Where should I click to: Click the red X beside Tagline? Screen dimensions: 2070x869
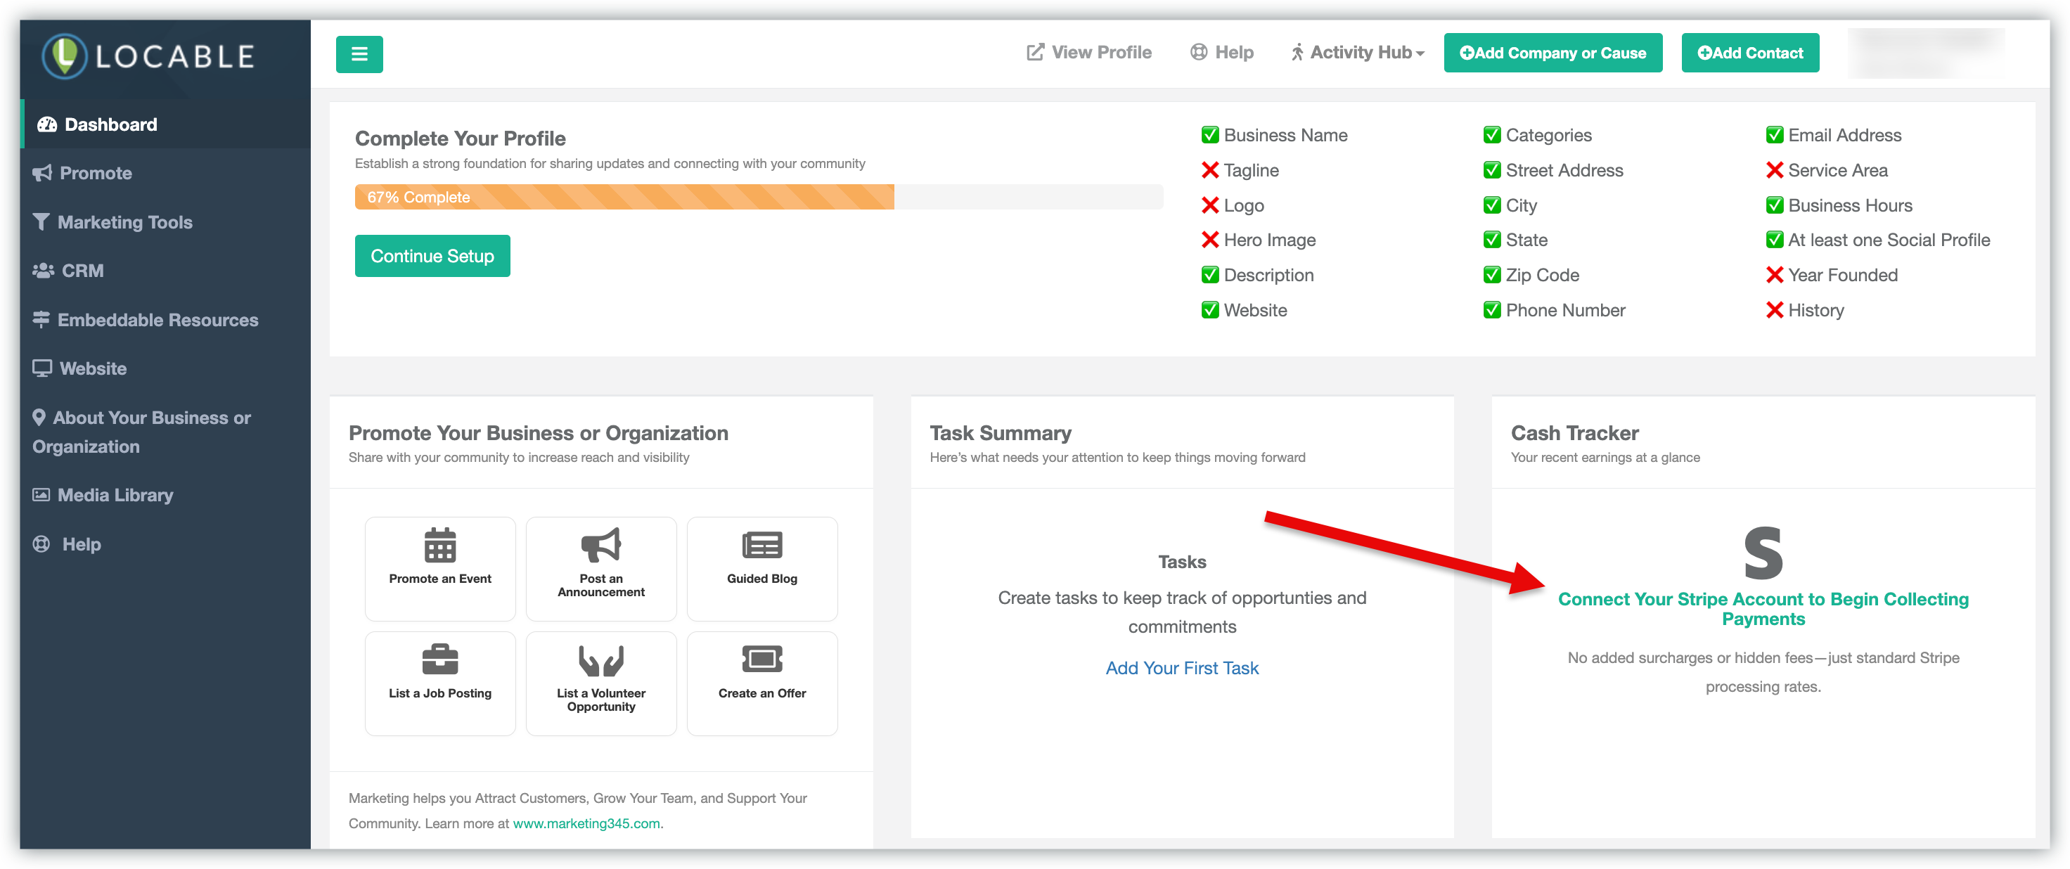[1209, 170]
